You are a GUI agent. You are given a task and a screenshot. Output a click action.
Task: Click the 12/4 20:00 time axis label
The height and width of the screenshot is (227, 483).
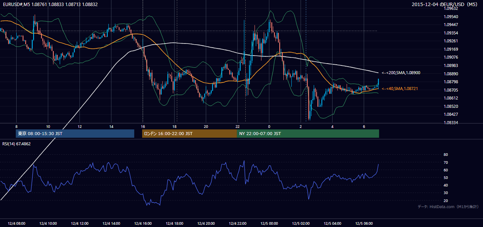(206, 224)
